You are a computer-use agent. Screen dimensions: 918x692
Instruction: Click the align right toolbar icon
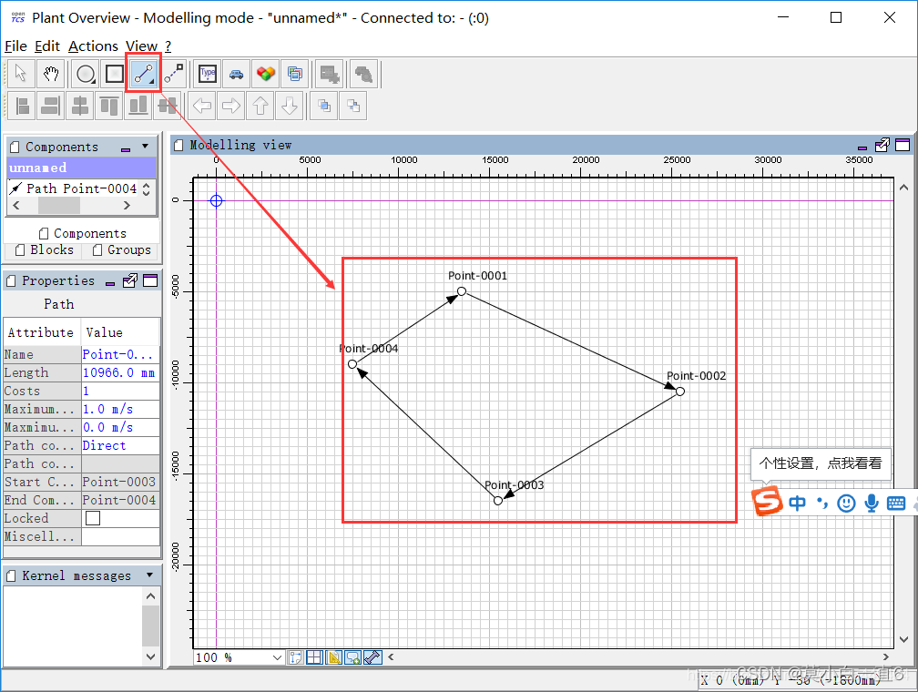(x=51, y=106)
